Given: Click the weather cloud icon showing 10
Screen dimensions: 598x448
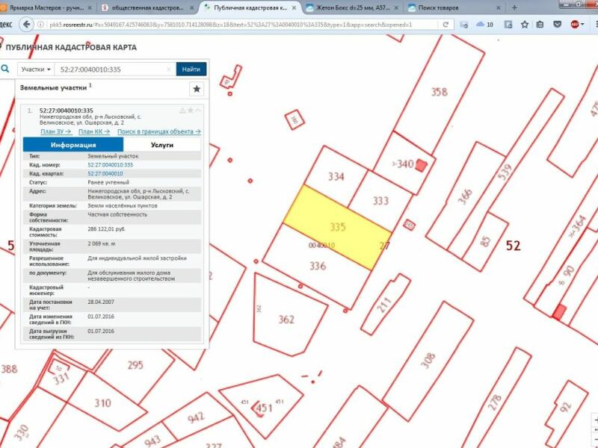Looking at the screenshot, I should [x=484, y=25].
